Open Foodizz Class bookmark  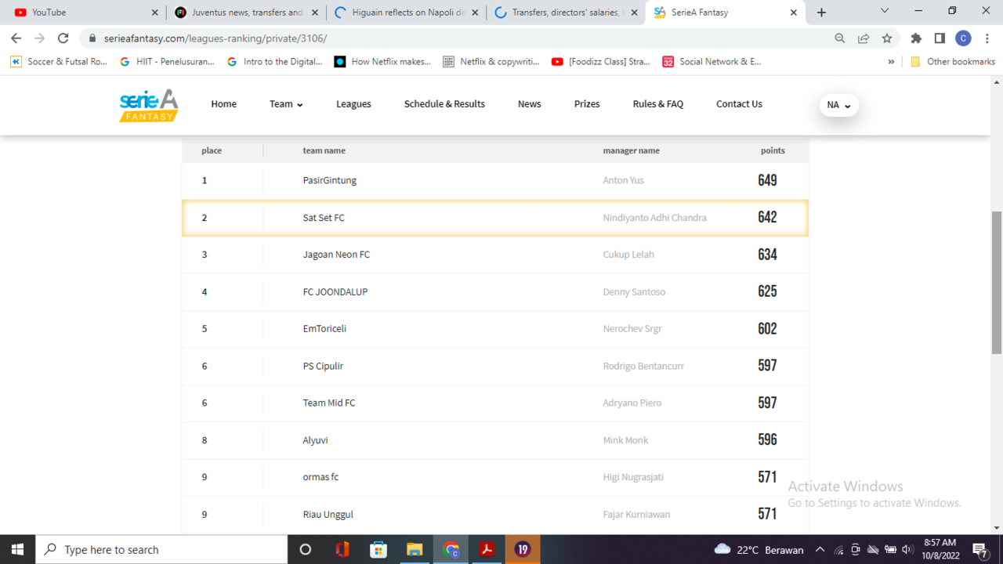(x=601, y=62)
